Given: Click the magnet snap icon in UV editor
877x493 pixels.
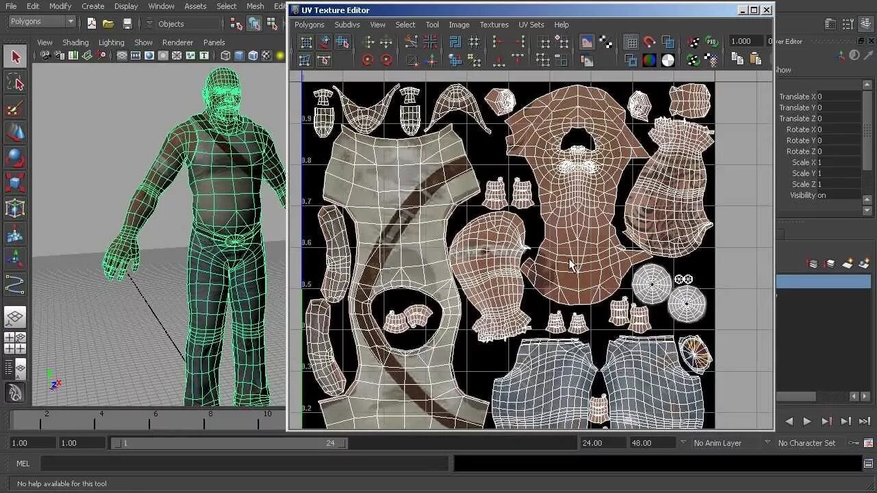Looking at the screenshot, I should [x=650, y=42].
